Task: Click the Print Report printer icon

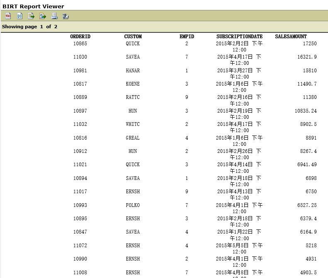Action: point(54,16)
